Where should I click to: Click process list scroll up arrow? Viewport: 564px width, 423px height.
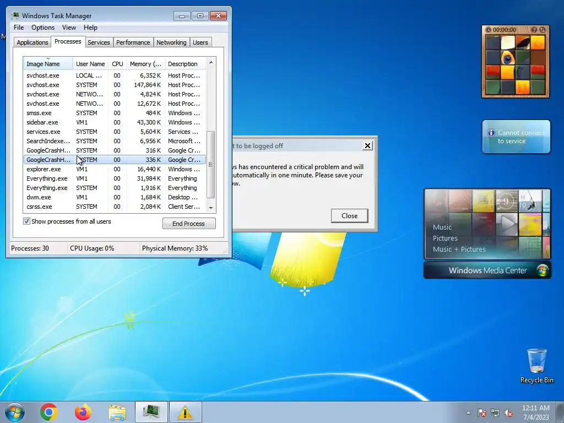(x=211, y=63)
